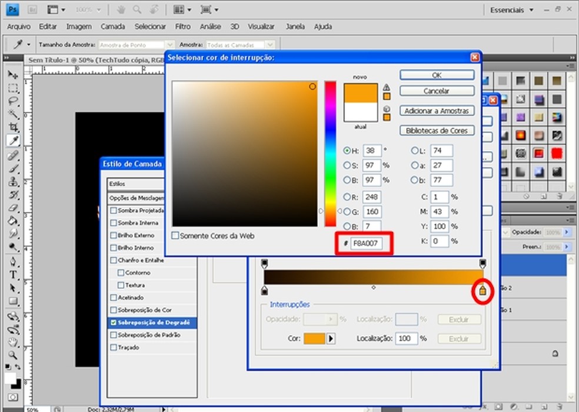Open the Cor swatch arrow menu
The width and height of the screenshot is (579, 412).
tap(331, 338)
